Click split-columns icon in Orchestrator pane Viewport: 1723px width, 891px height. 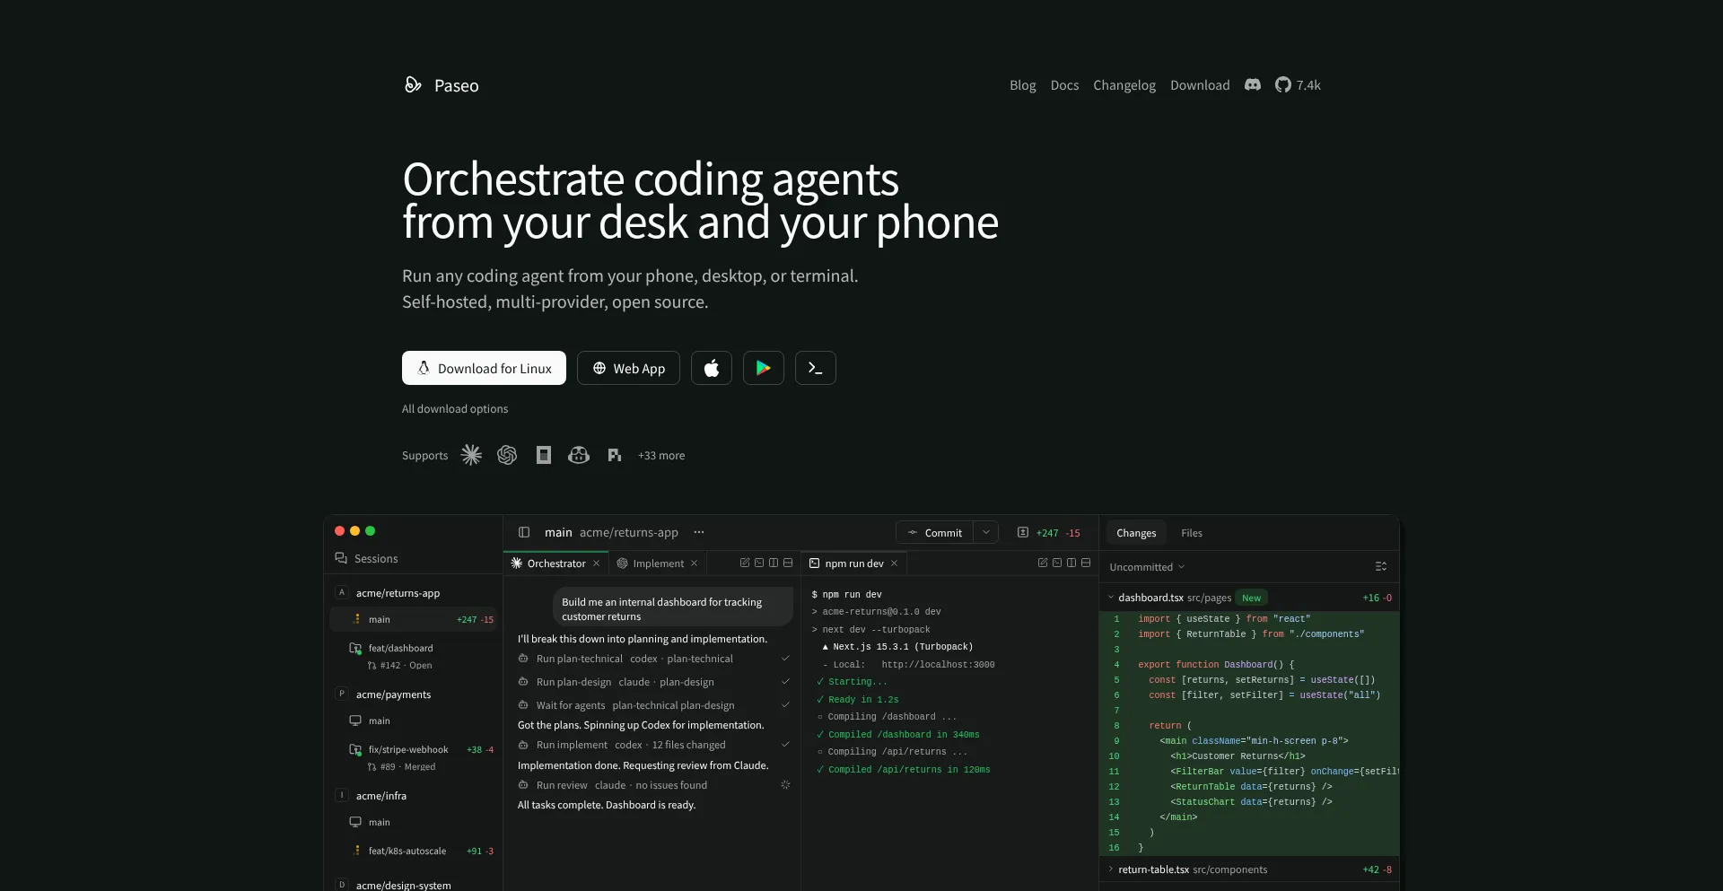pyautogui.click(x=774, y=563)
